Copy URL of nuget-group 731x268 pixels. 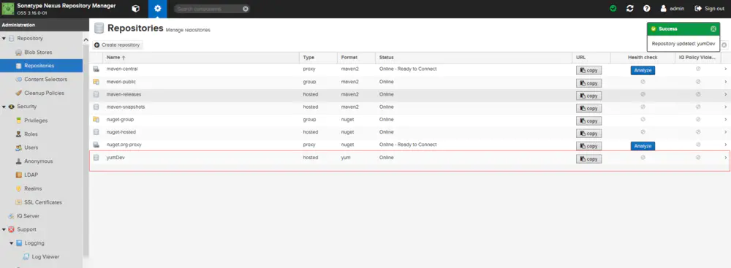click(x=588, y=120)
